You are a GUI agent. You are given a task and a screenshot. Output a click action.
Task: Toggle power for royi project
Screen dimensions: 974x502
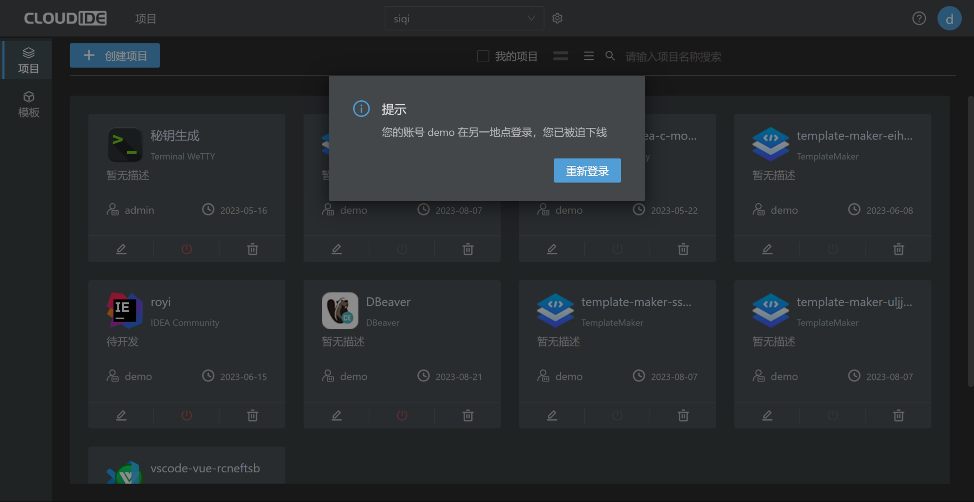[x=187, y=415]
